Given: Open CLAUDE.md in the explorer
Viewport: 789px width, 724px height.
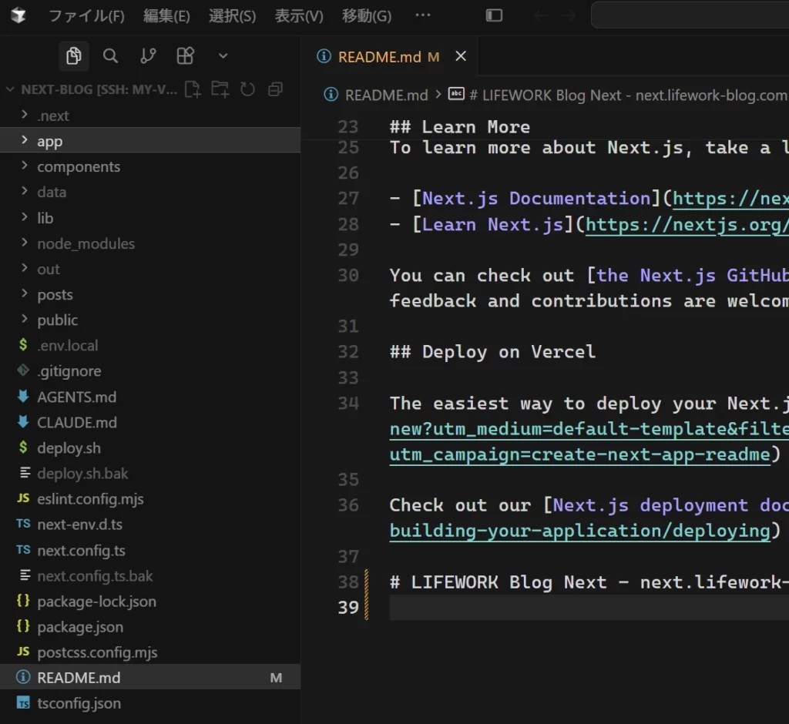Looking at the screenshot, I should tap(150, 423).
